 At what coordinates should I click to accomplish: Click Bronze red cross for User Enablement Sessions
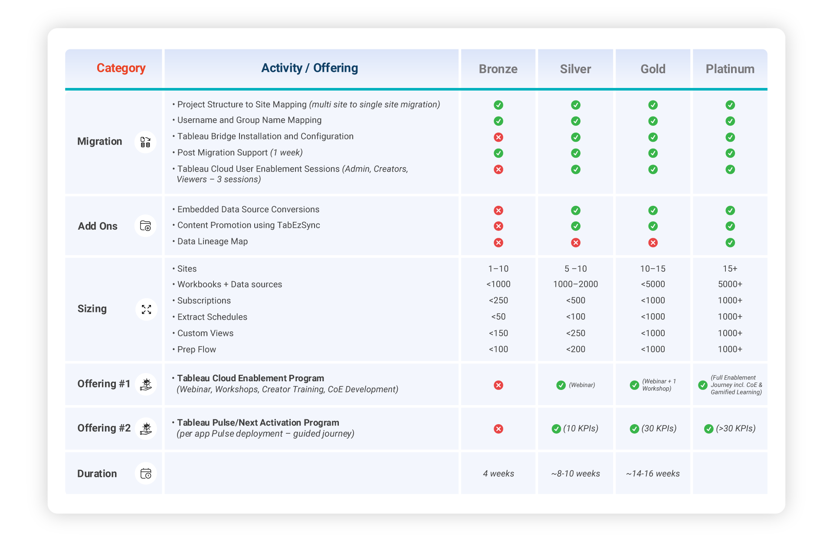pyautogui.click(x=498, y=169)
